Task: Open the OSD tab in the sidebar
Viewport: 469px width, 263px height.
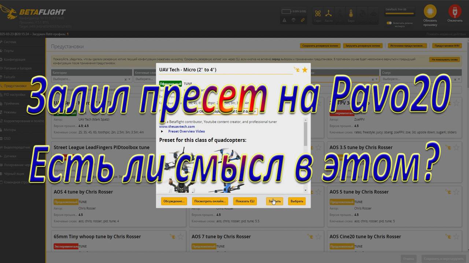Action: pyautogui.click(x=22, y=138)
